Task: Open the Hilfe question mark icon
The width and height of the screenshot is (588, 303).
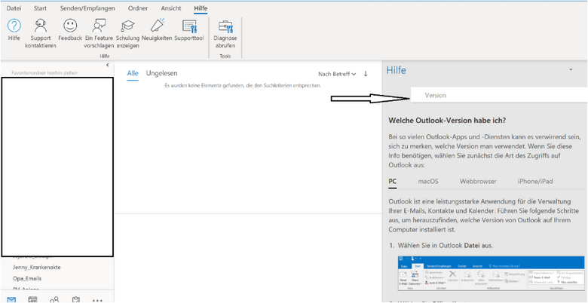Action: tap(14, 26)
